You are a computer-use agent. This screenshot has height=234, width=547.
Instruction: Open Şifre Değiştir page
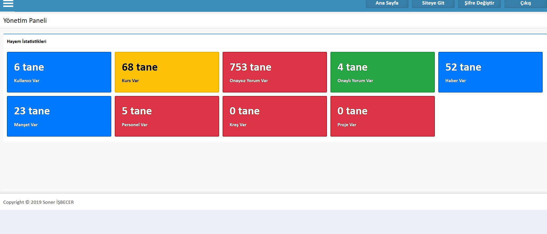point(479,3)
